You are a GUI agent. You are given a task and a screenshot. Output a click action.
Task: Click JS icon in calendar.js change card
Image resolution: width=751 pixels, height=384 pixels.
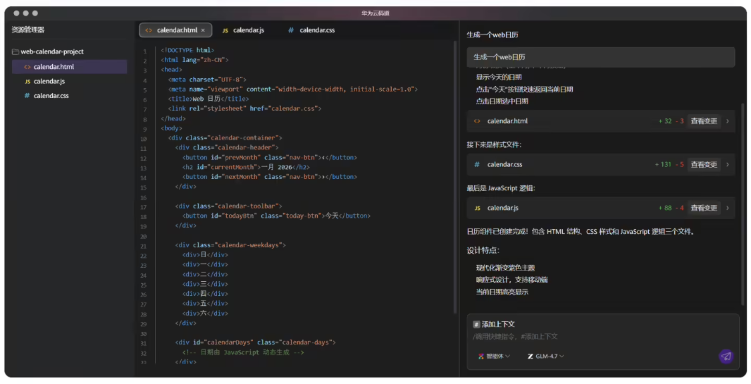point(477,208)
